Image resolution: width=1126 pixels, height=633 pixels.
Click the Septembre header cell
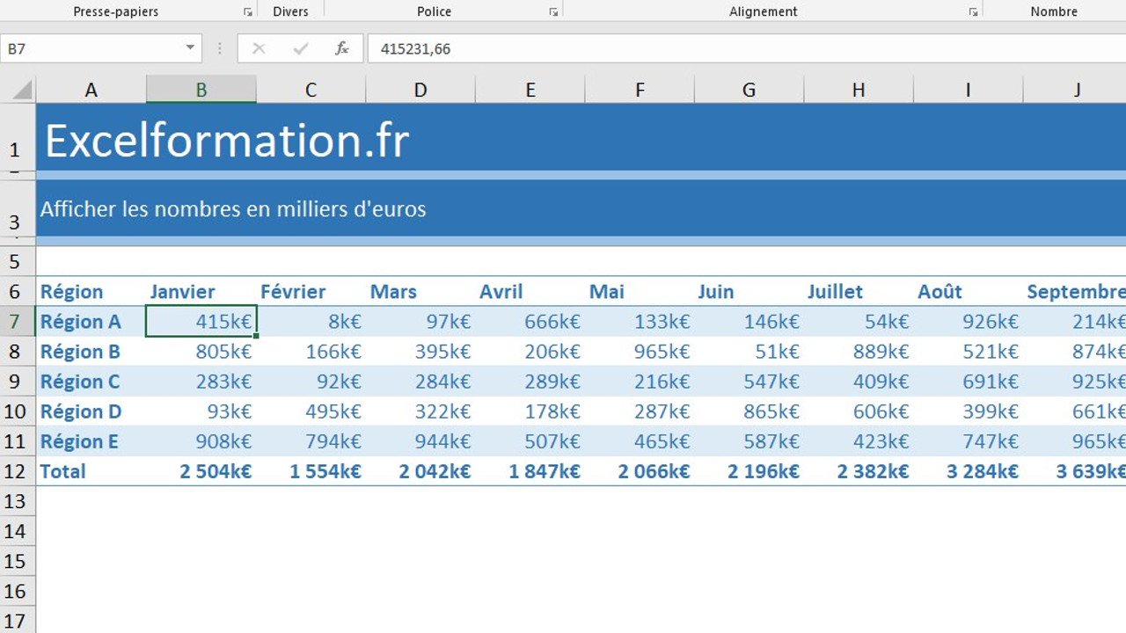click(1075, 292)
